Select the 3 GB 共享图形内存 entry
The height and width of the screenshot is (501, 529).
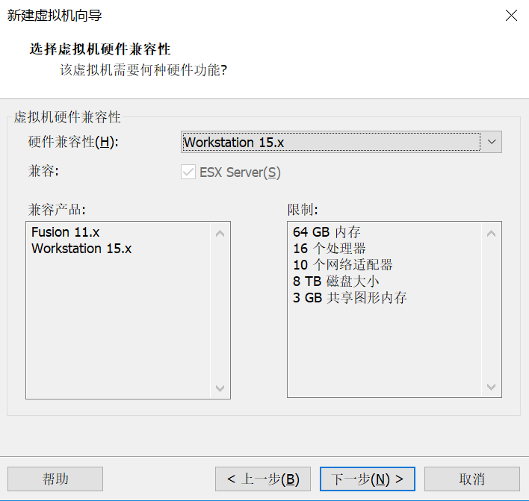pos(350,298)
